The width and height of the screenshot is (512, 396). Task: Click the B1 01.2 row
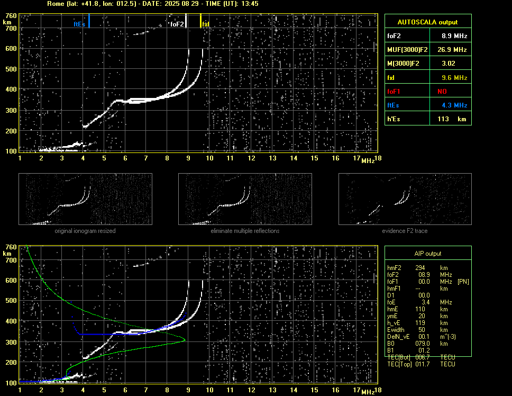(408, 350)
